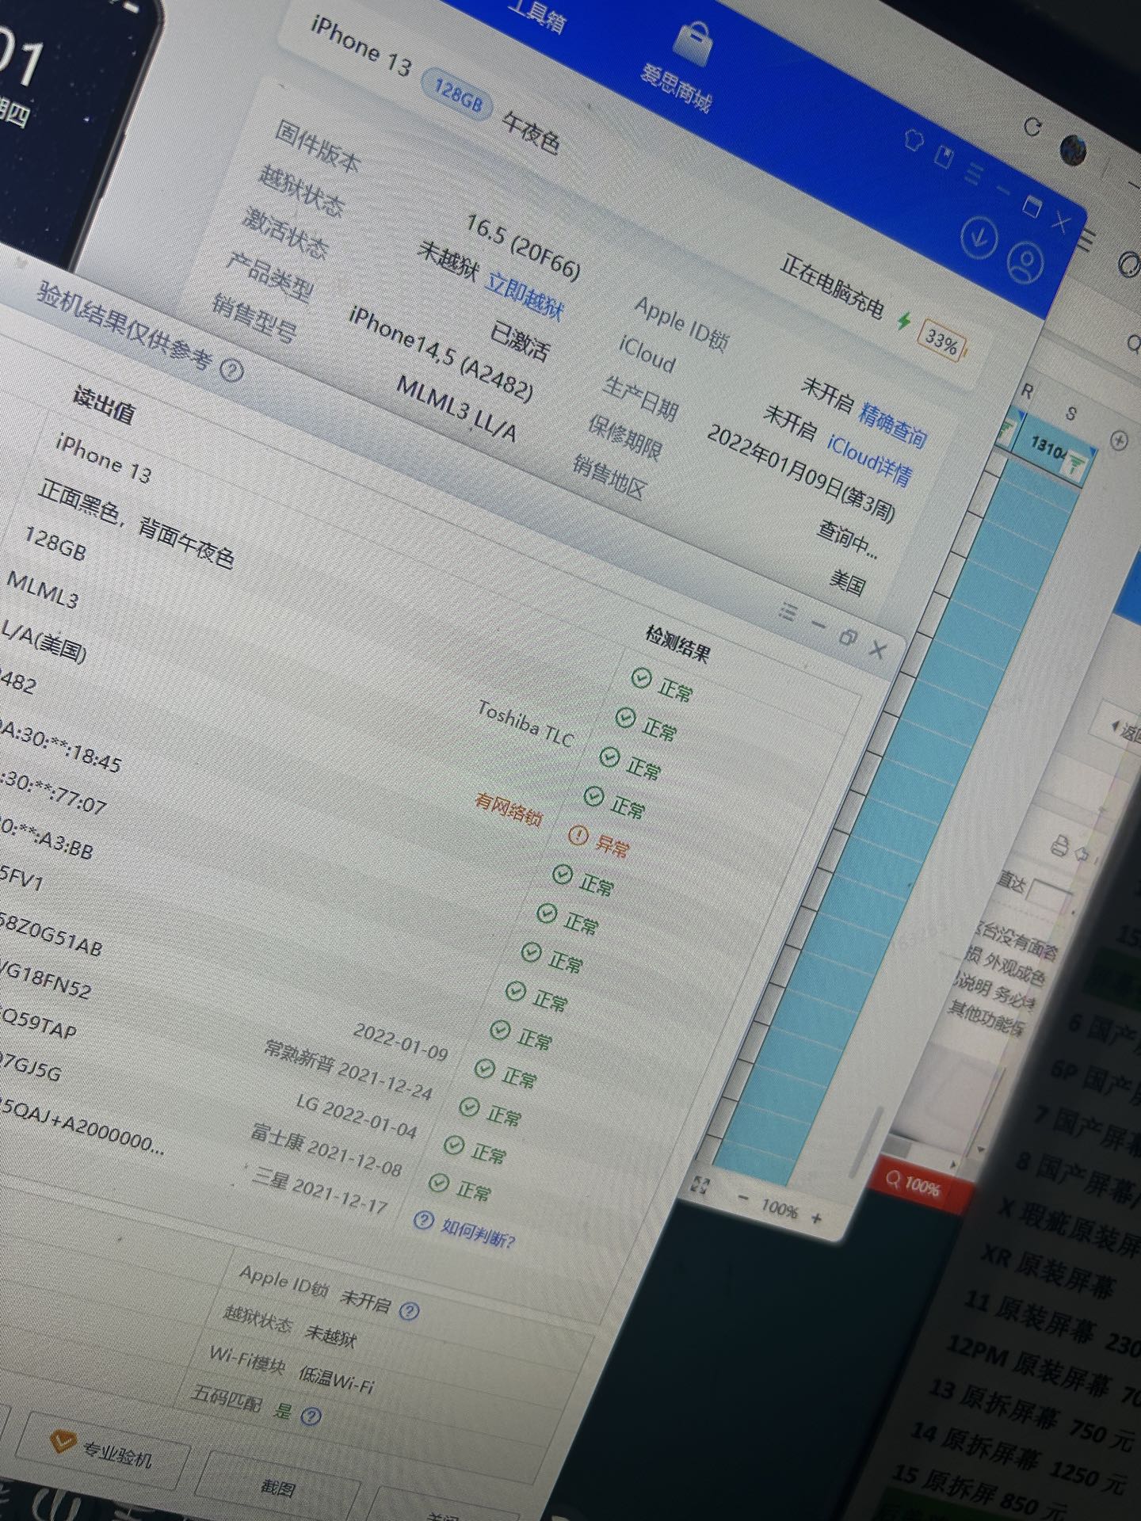Click the 正面黑色，背面午夜色 value
1141x1521 pixels.
pyautogui.click(x=136, y=525)
